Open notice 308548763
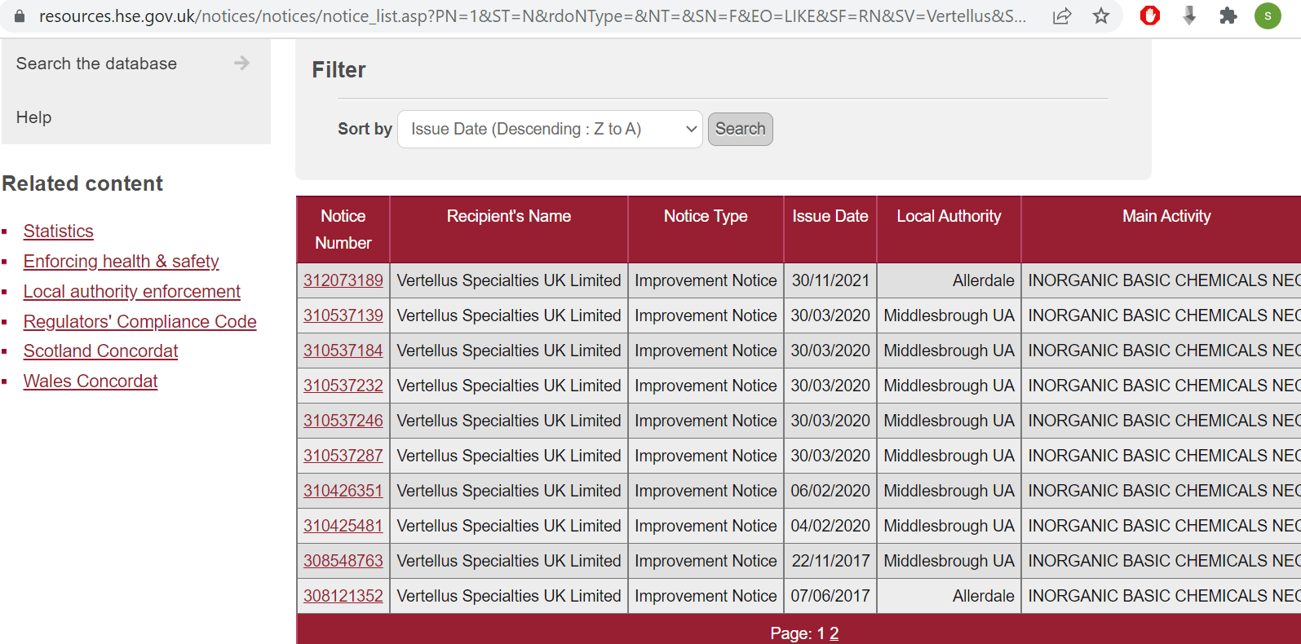1301x644 pixels. (x=343, y=561)
